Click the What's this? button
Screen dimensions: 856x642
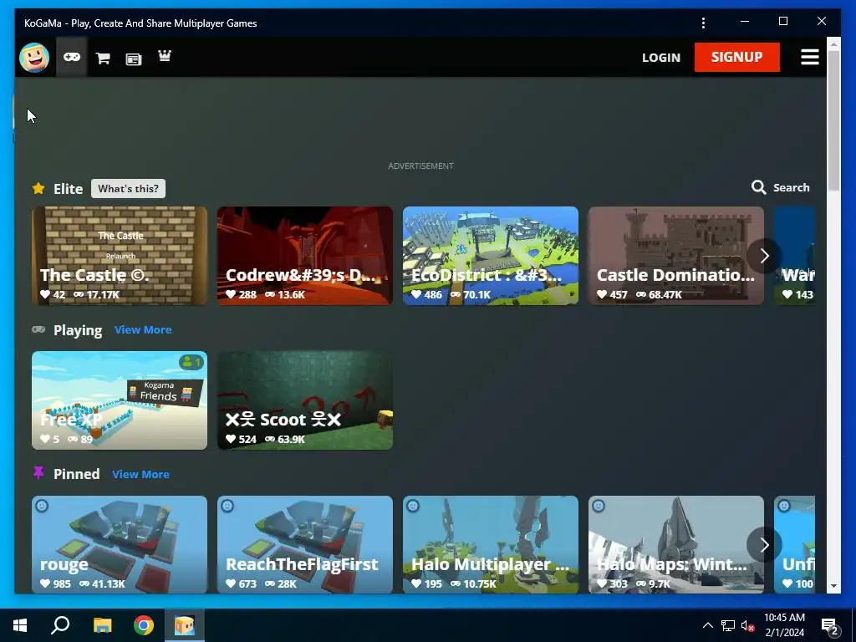tap(128, 188)
